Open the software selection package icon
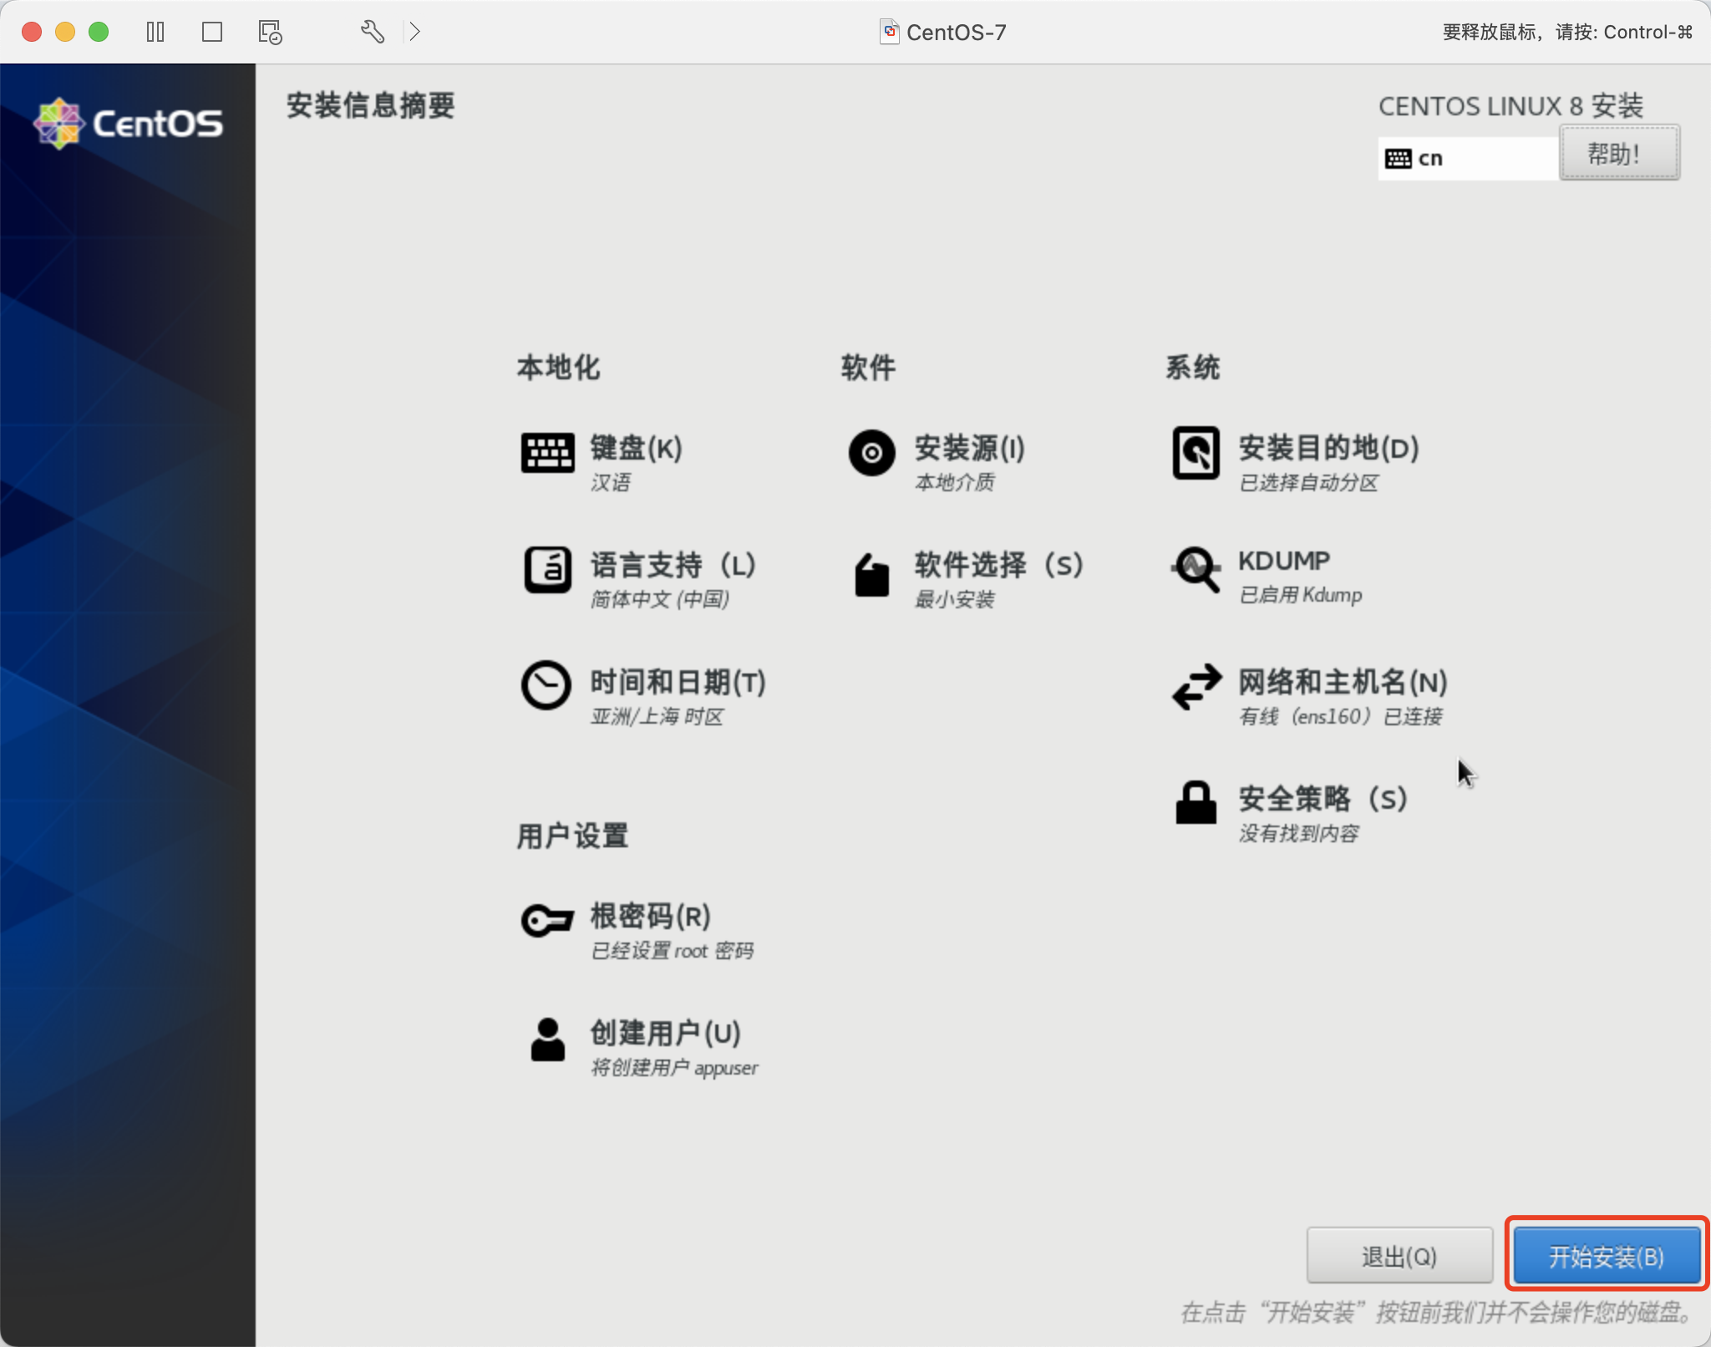The height and width of the screenshot is (1347, 1711). point(871,575)
